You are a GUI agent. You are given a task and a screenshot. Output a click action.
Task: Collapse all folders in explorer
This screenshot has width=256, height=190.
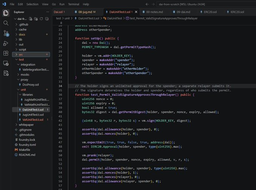pyautogui.click(x=47, y=19)
